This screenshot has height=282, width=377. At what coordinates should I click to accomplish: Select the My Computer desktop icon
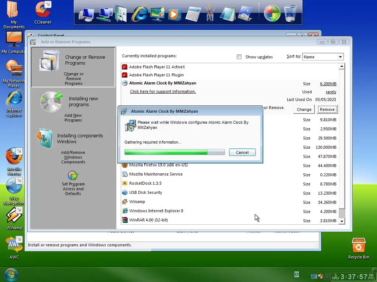[13, 43]
